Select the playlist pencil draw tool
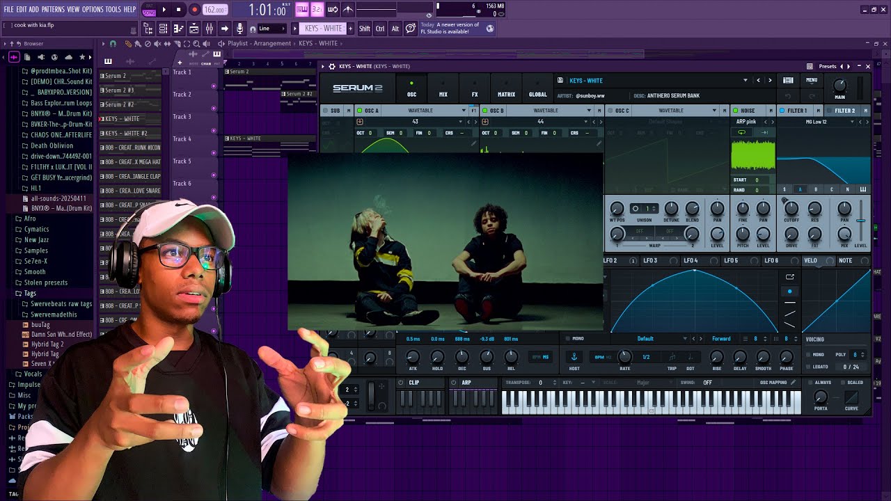891x501 pixels. [x=129, y=43]
